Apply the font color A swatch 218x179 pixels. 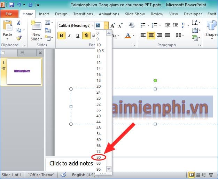coord(128,36)
